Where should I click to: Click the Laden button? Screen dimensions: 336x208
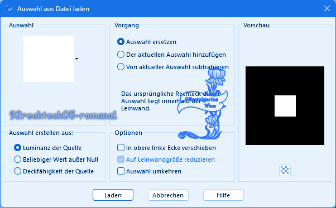click(x=113, y=195)
